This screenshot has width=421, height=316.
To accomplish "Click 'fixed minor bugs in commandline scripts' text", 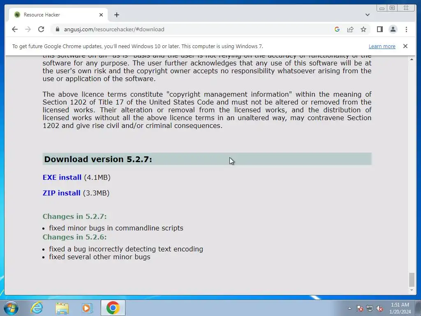I will 116,228.
